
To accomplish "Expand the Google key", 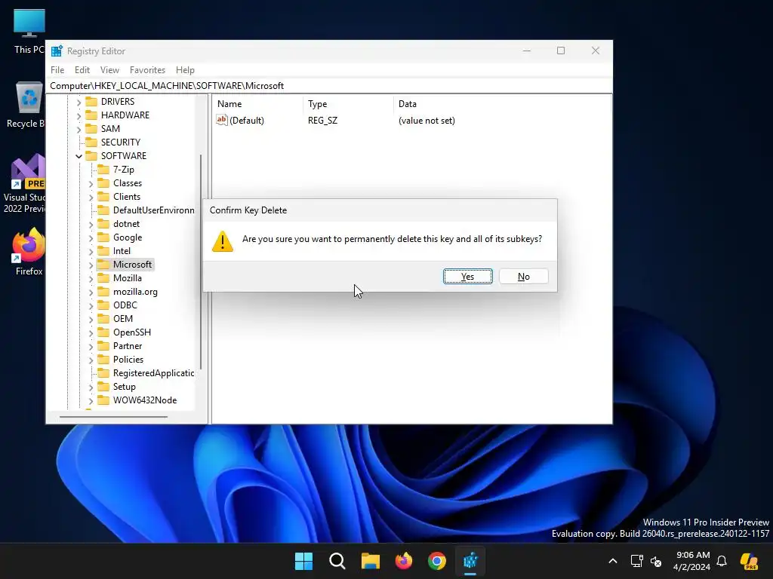I will click(91, 237).
